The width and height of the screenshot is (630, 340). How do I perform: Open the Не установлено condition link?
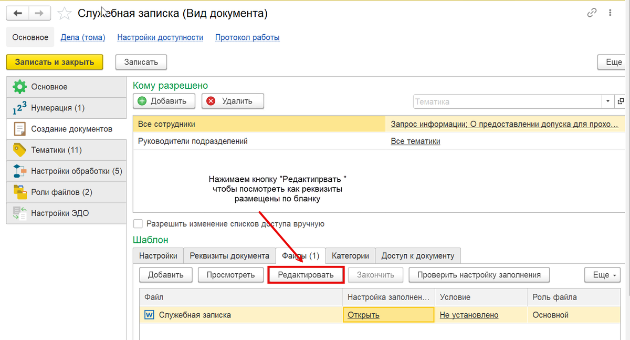point(469,315)
